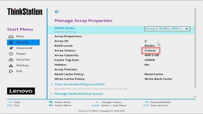This screenshot has height=114, width=203.
Task: Open View Associated Physical Disks
Action: (80, 84)
